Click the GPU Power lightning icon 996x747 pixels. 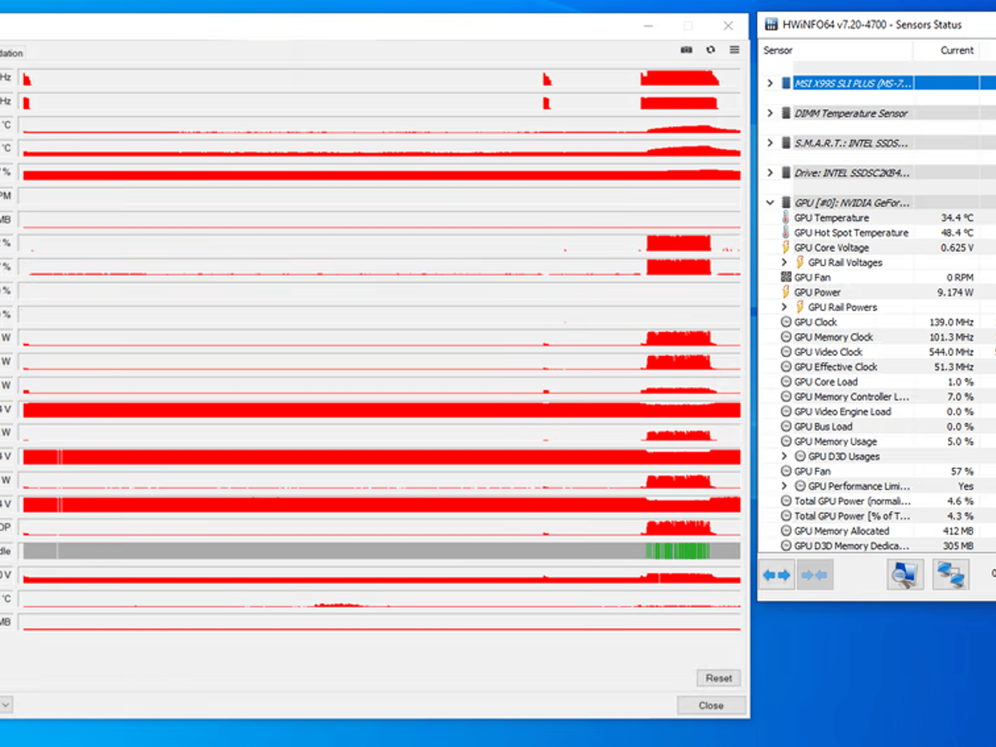pyautogui.click(x=786, y=292)
